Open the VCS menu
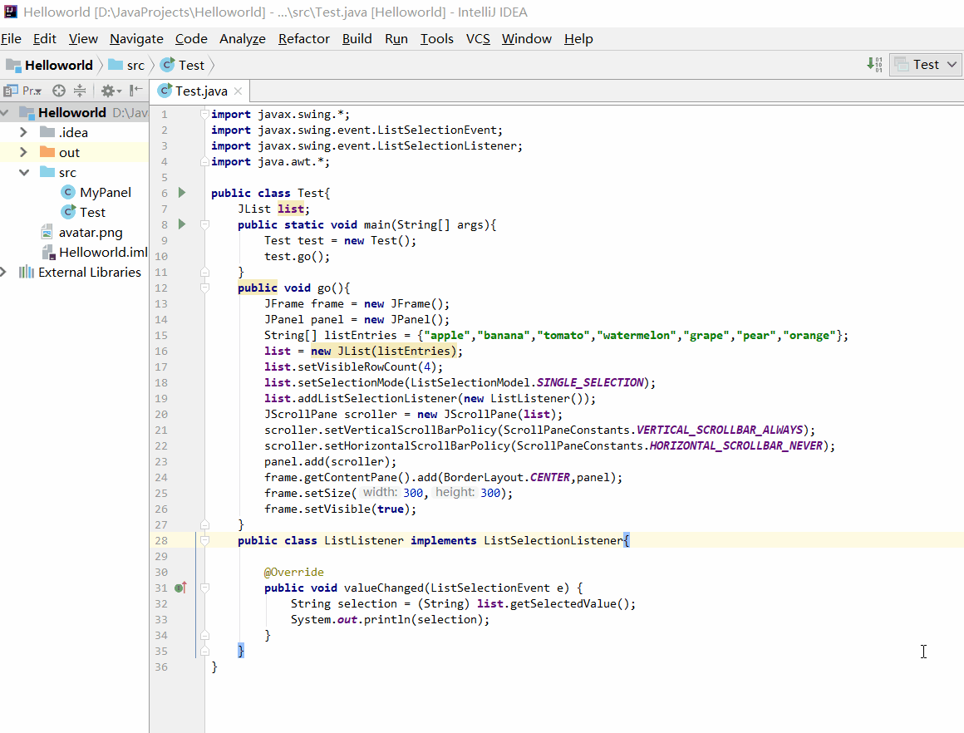The width and height of the screenshot is (964, 733). tap(478, 39)
